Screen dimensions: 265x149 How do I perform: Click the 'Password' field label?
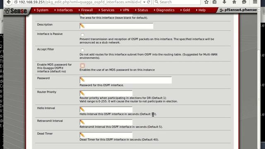43,78
